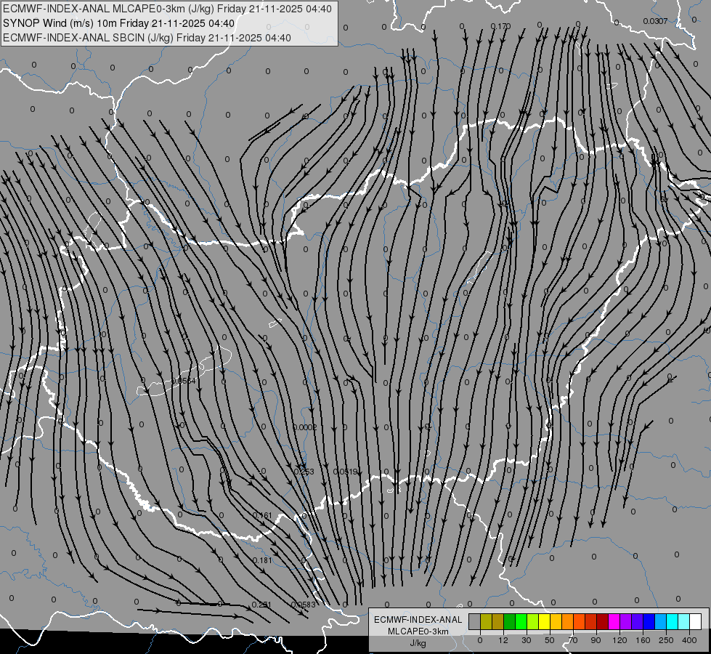Click the SBCIN title line in header
This screenshot has width=711, height=654.
[x=147, y=38]
